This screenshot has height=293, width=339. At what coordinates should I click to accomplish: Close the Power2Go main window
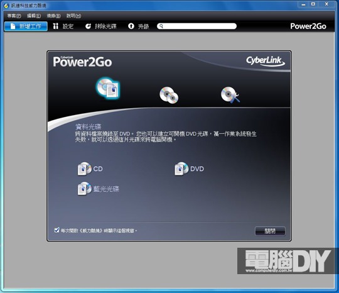point(326,4)
